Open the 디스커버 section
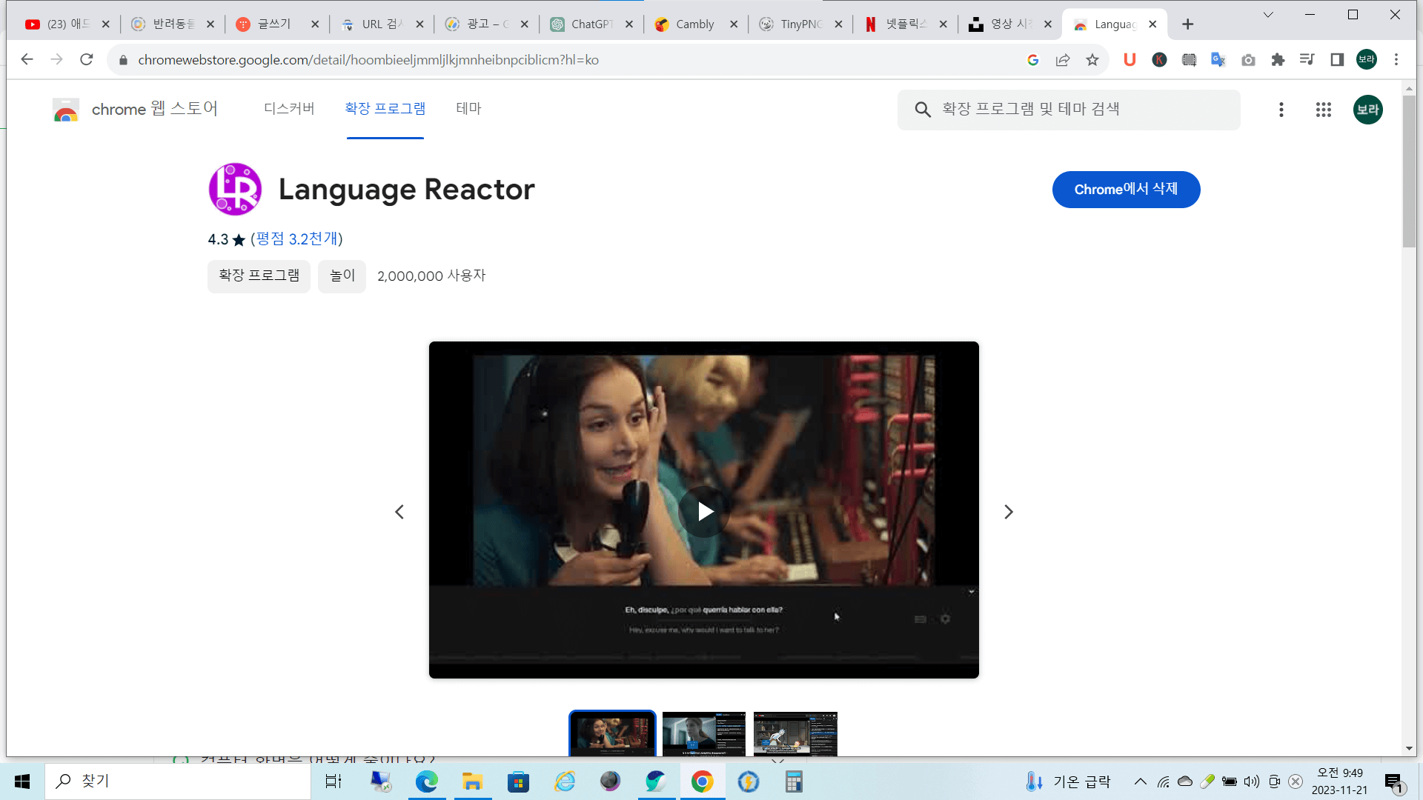 (x=289, y=109)
